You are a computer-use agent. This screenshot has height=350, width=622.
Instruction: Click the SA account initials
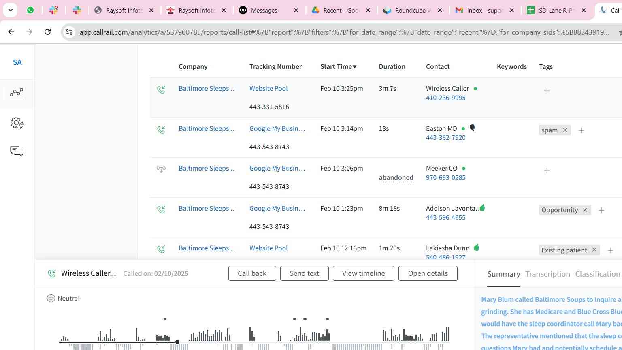(x=17, y=62)
